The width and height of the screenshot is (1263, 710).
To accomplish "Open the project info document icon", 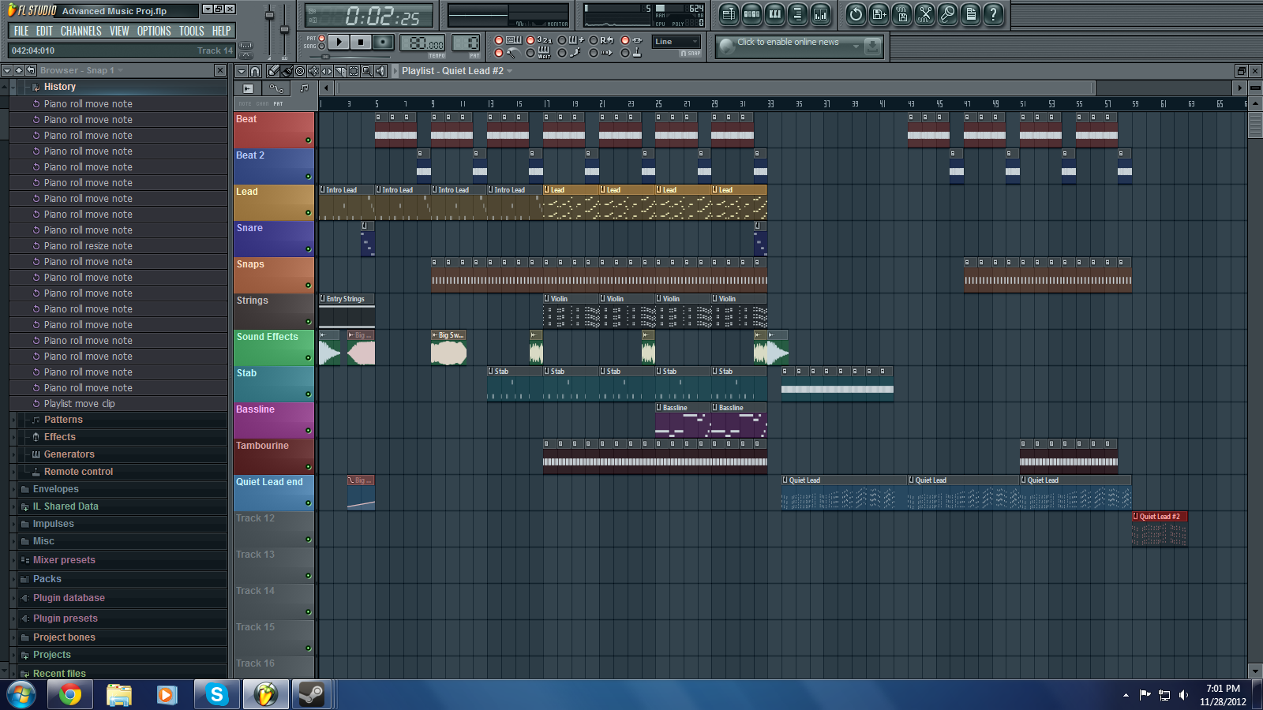I will point(970,13).
